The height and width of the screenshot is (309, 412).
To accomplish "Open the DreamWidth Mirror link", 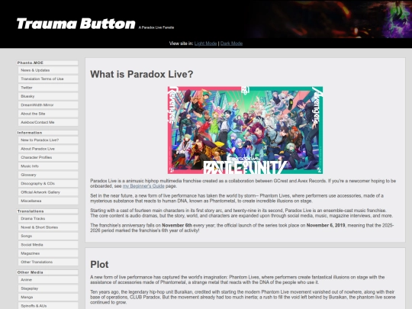I will [48, 105].
